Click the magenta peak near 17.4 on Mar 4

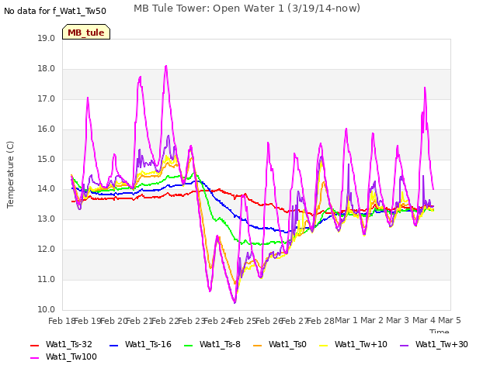(425, 88)
